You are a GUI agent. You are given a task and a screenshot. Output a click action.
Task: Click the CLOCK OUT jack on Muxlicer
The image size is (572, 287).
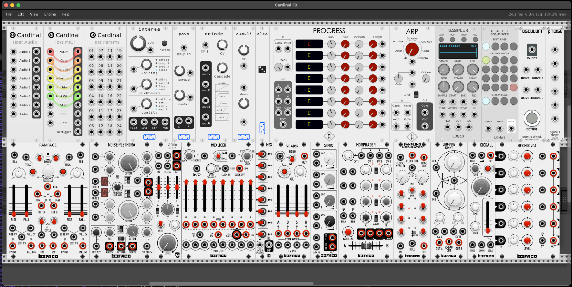(x=240, y=168)
